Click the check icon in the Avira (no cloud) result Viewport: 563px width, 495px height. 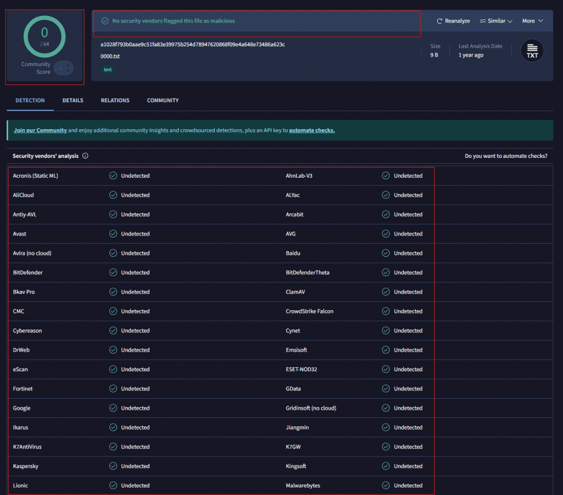tap(113, 253)
